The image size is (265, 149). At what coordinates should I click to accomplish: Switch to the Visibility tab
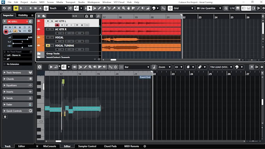click(23, 15)
